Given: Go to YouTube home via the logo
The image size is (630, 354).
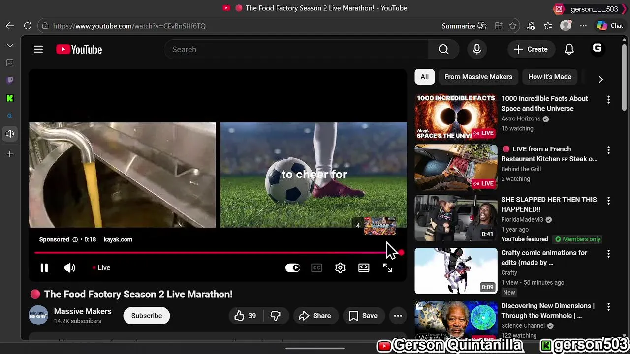Looking at the screenshot, I should pos(79,49).
